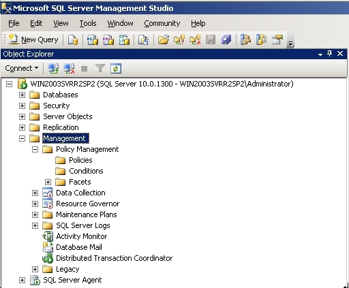Select the Policy Management label
This screenshot has height=288, width=349.
pos(87,149)
